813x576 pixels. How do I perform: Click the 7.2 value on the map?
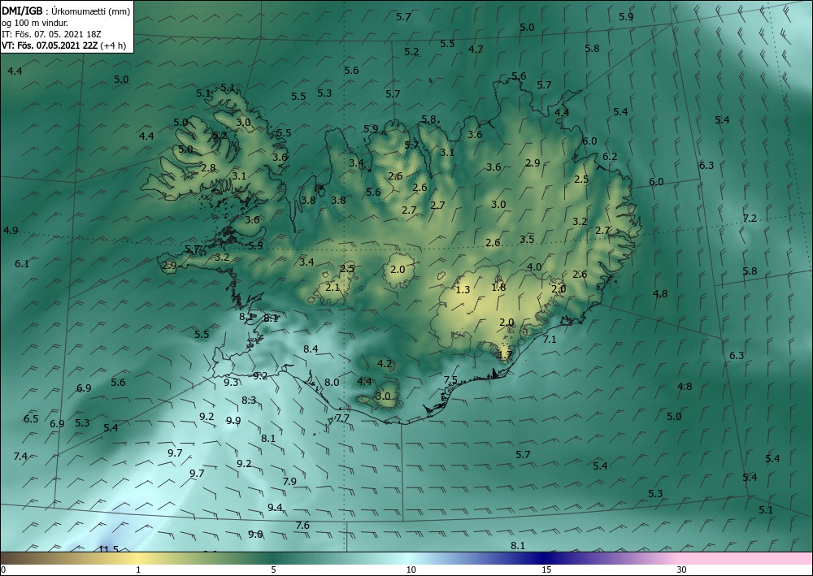(750, 218)
